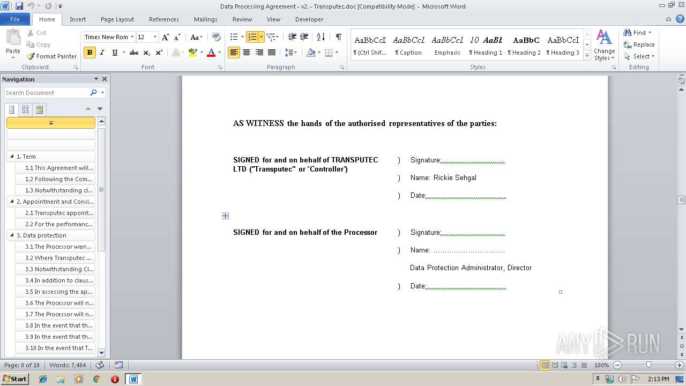686x386 pixels.
Task: Click the Paste clipboard icon
Action: [13, 38]
